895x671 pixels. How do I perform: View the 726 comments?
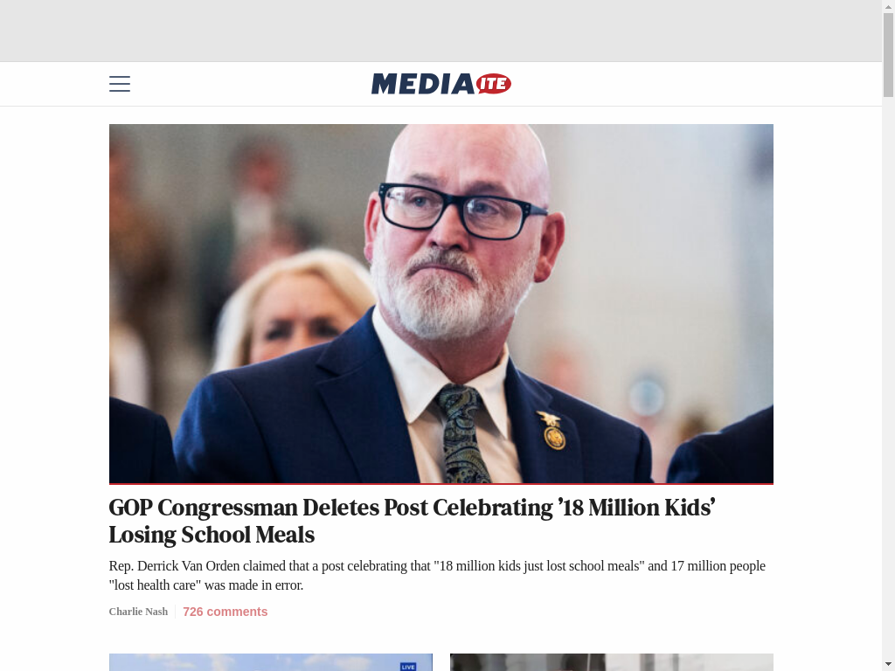tap(225, 612)
